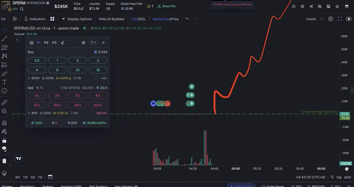
Task: Switch MarketCap/Price toggle
Action: [x=165, y=19]
